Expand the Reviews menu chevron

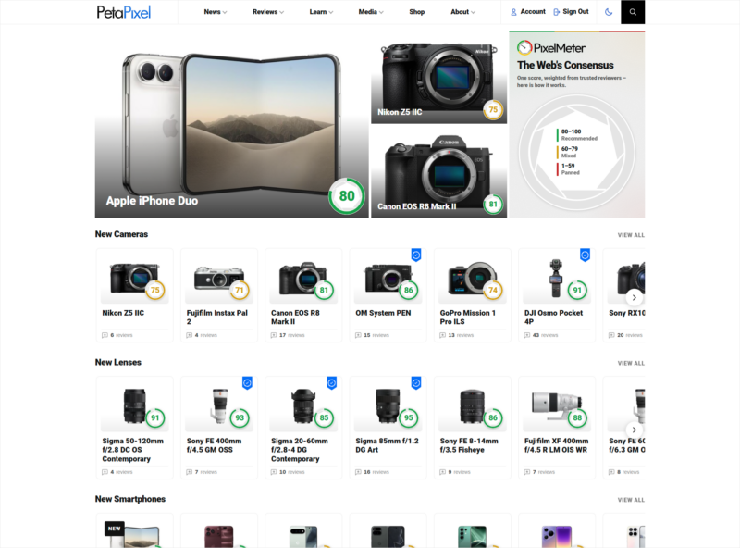[x=282, y=12]
